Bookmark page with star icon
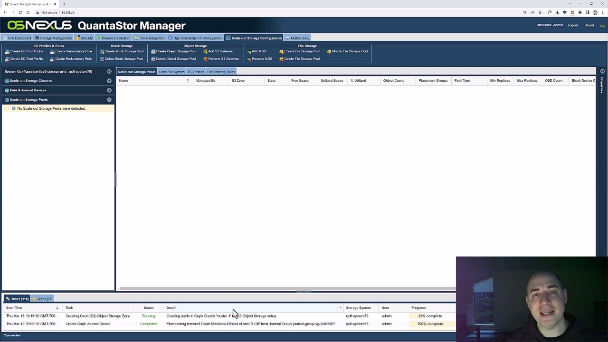 tap(540, 12)
